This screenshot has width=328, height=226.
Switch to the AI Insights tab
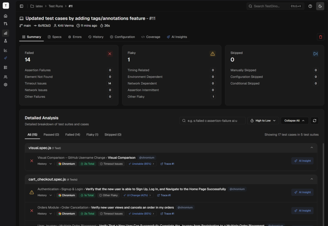coord(177,37)
